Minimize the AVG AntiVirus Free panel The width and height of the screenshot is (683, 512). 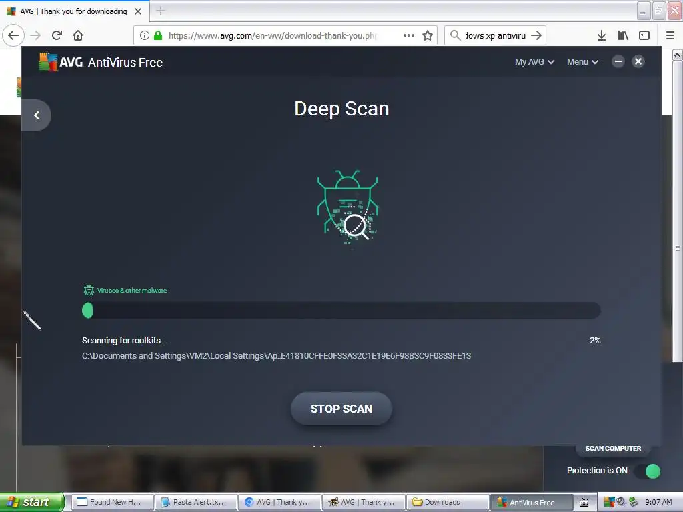click(x=618, y=61)
